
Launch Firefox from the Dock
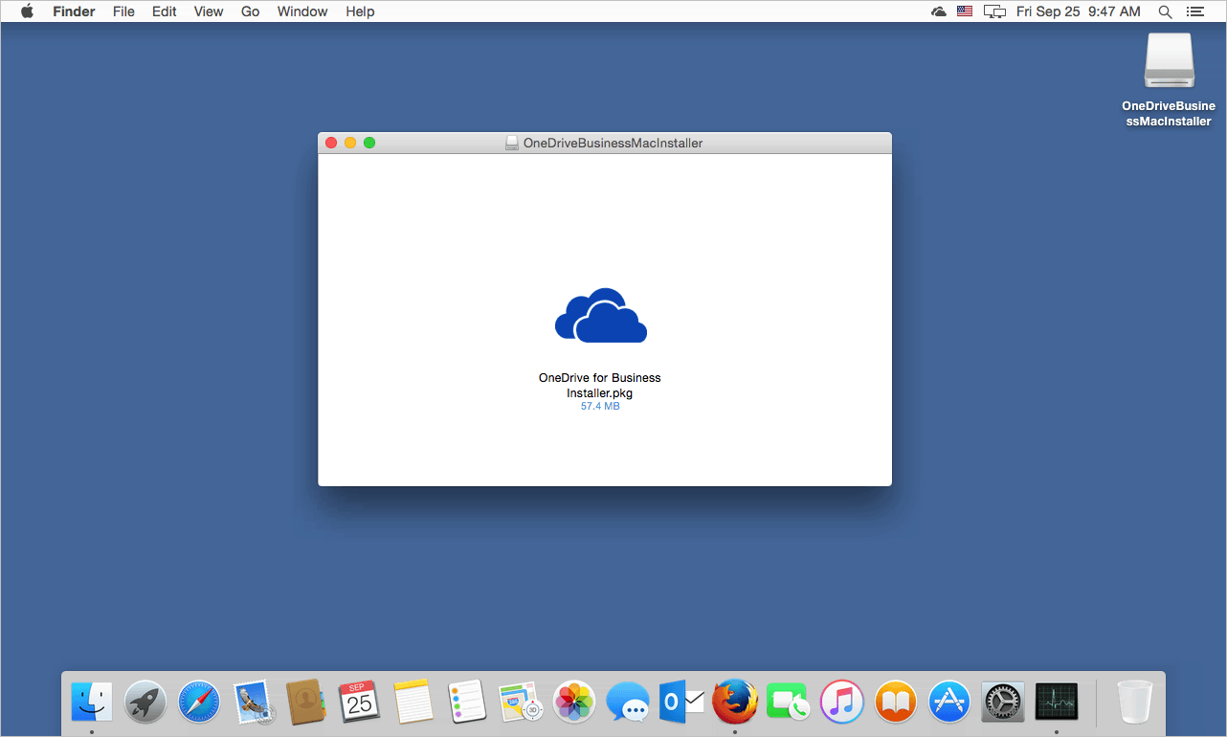coord(735,703)
